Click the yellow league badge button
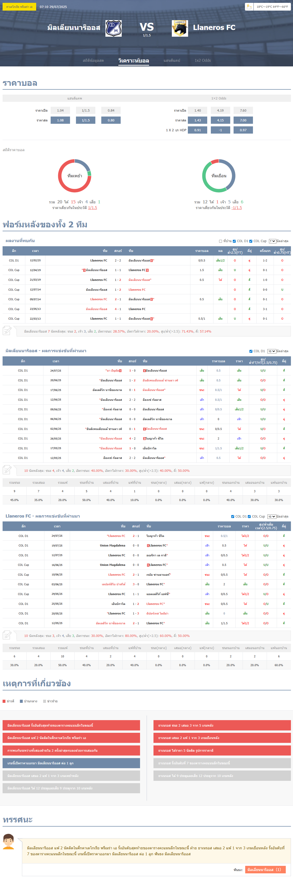The height and width of the screenshot is (878, 293). point(19,6)
